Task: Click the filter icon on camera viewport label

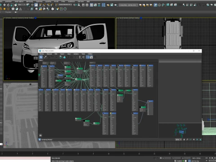Action: (x=36, y=18)
